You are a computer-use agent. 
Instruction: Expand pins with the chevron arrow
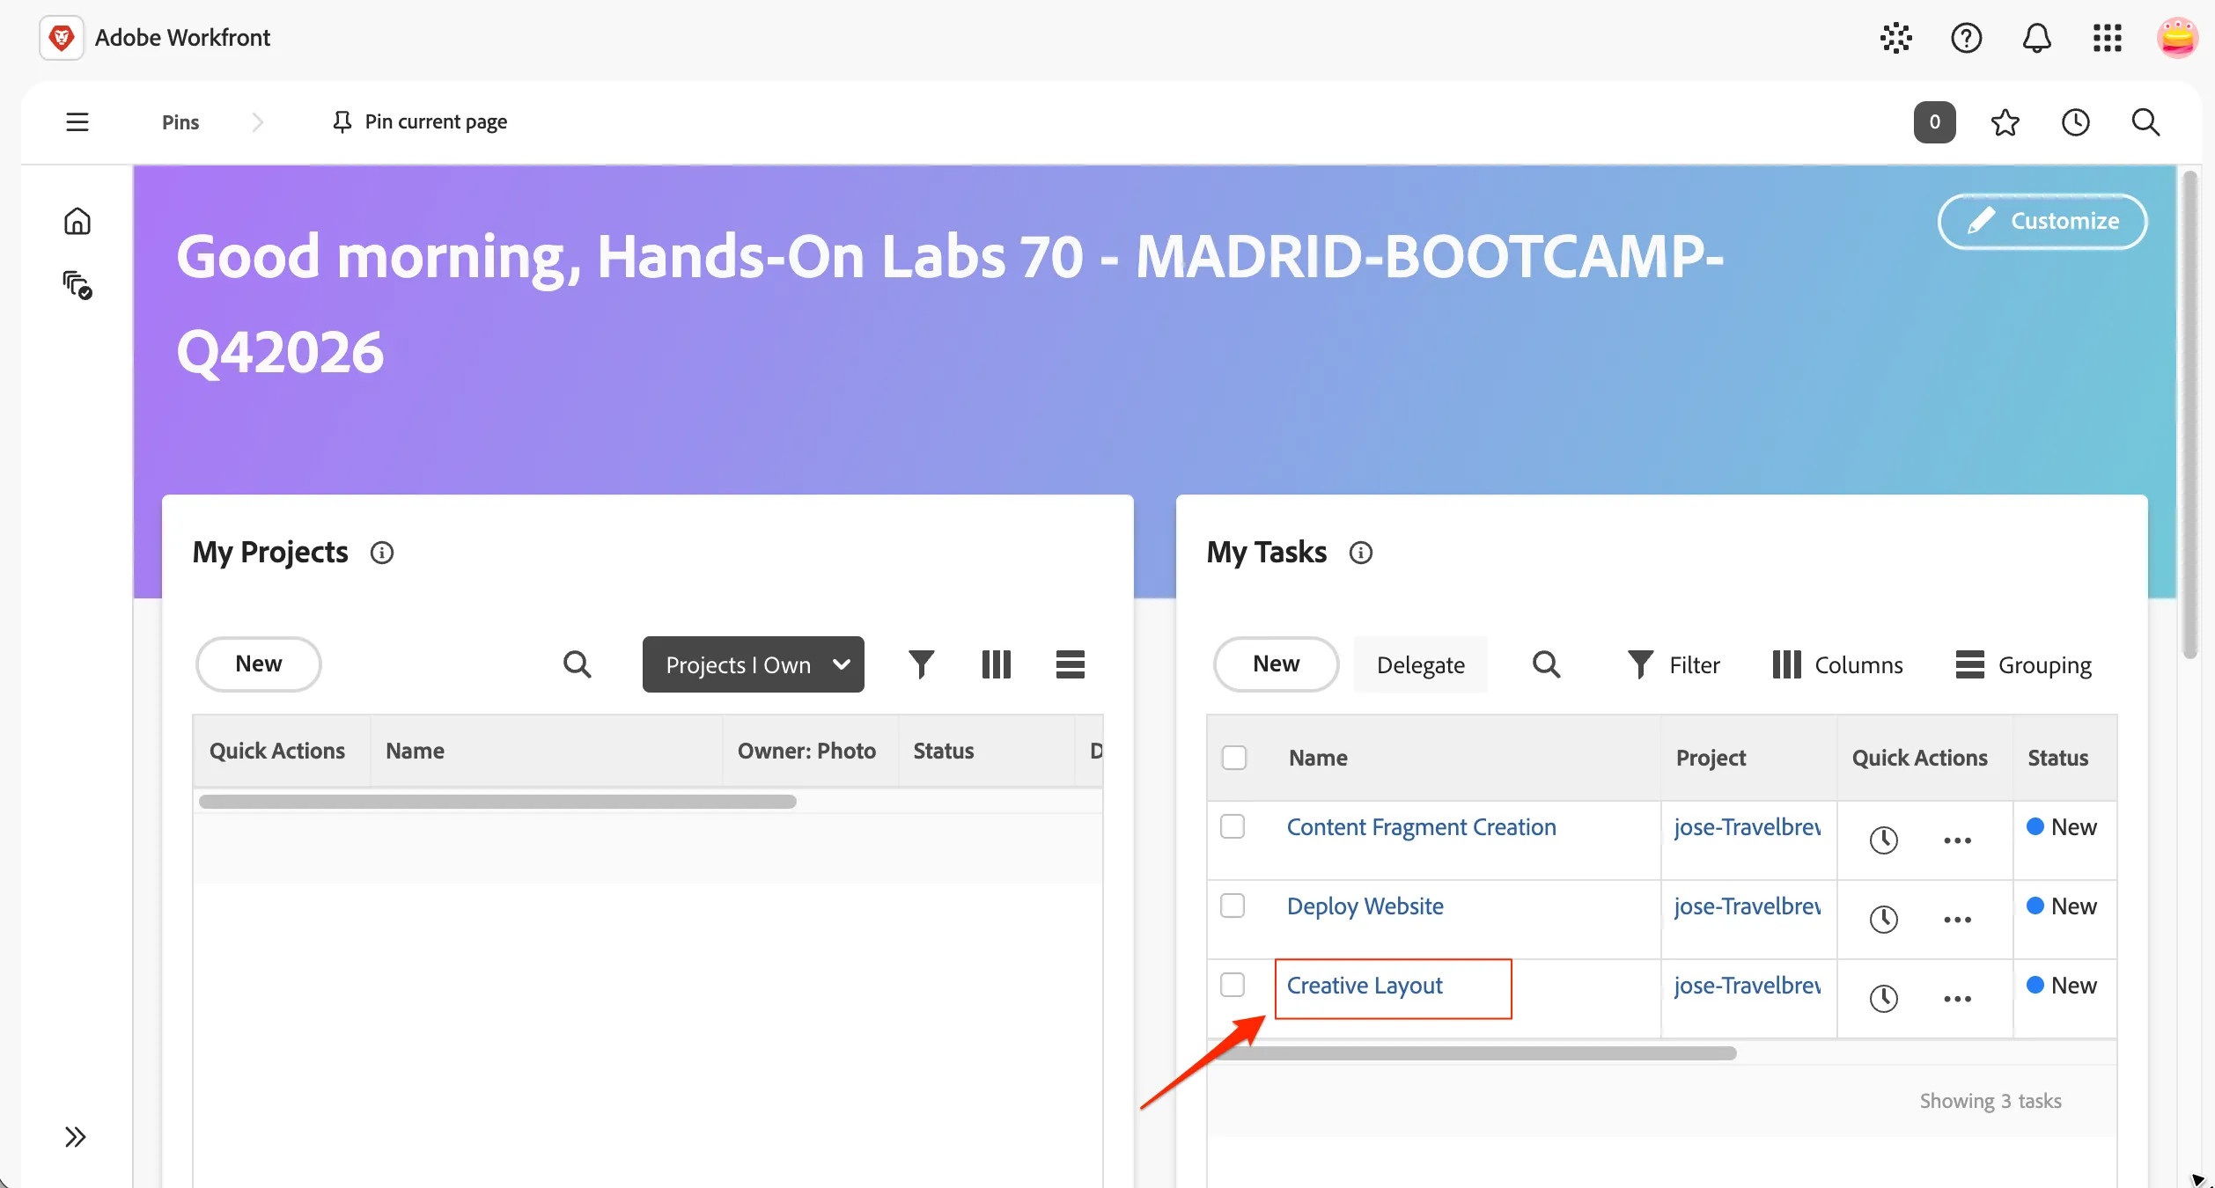tap(257, 122)
